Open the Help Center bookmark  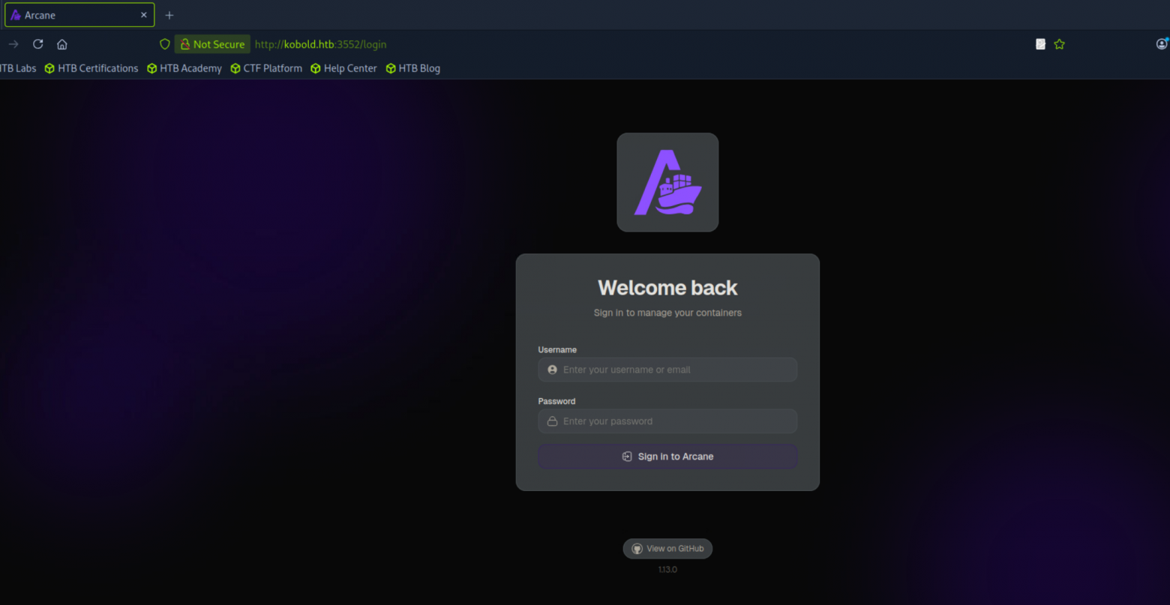click(x=343, y=68)
